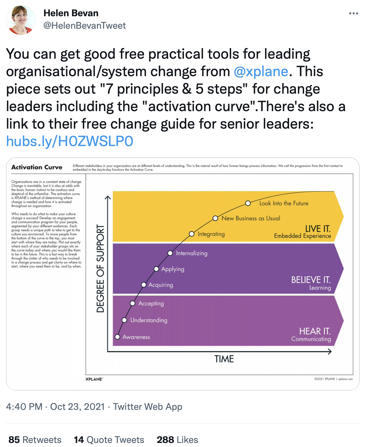Click the XPLANE logo below the chart
This screenshot has height=447, width=365.
pos(94,379)
